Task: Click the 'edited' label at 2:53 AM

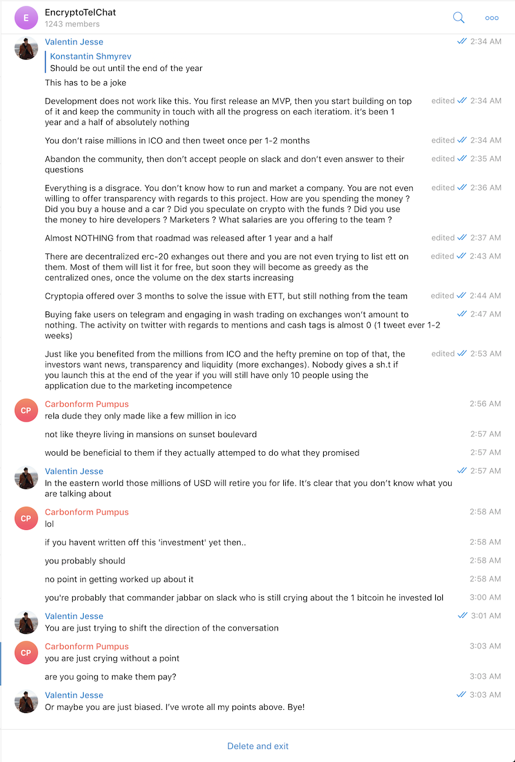Action: [x=443, y=353]
